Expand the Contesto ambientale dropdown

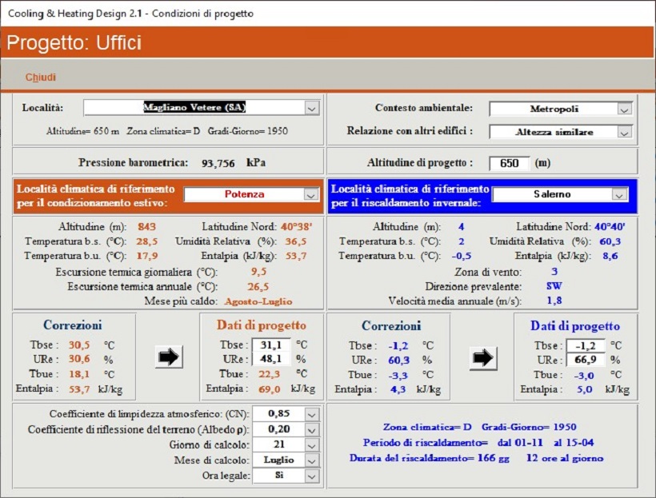624,110
